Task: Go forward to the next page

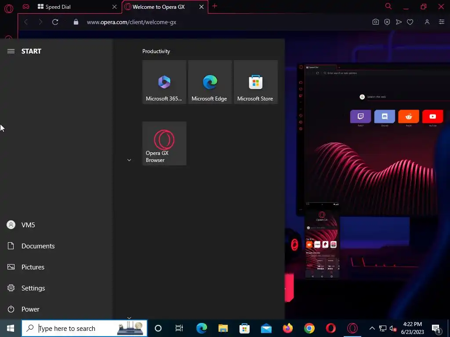Action: (x=40, y=22)
